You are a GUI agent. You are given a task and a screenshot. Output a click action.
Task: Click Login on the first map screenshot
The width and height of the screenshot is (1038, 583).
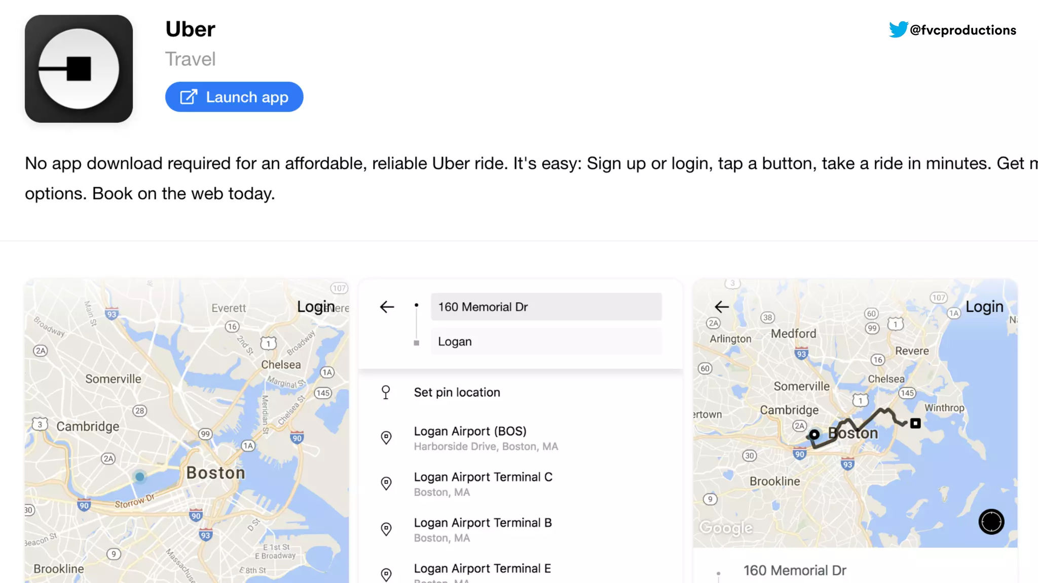[315, 307]
